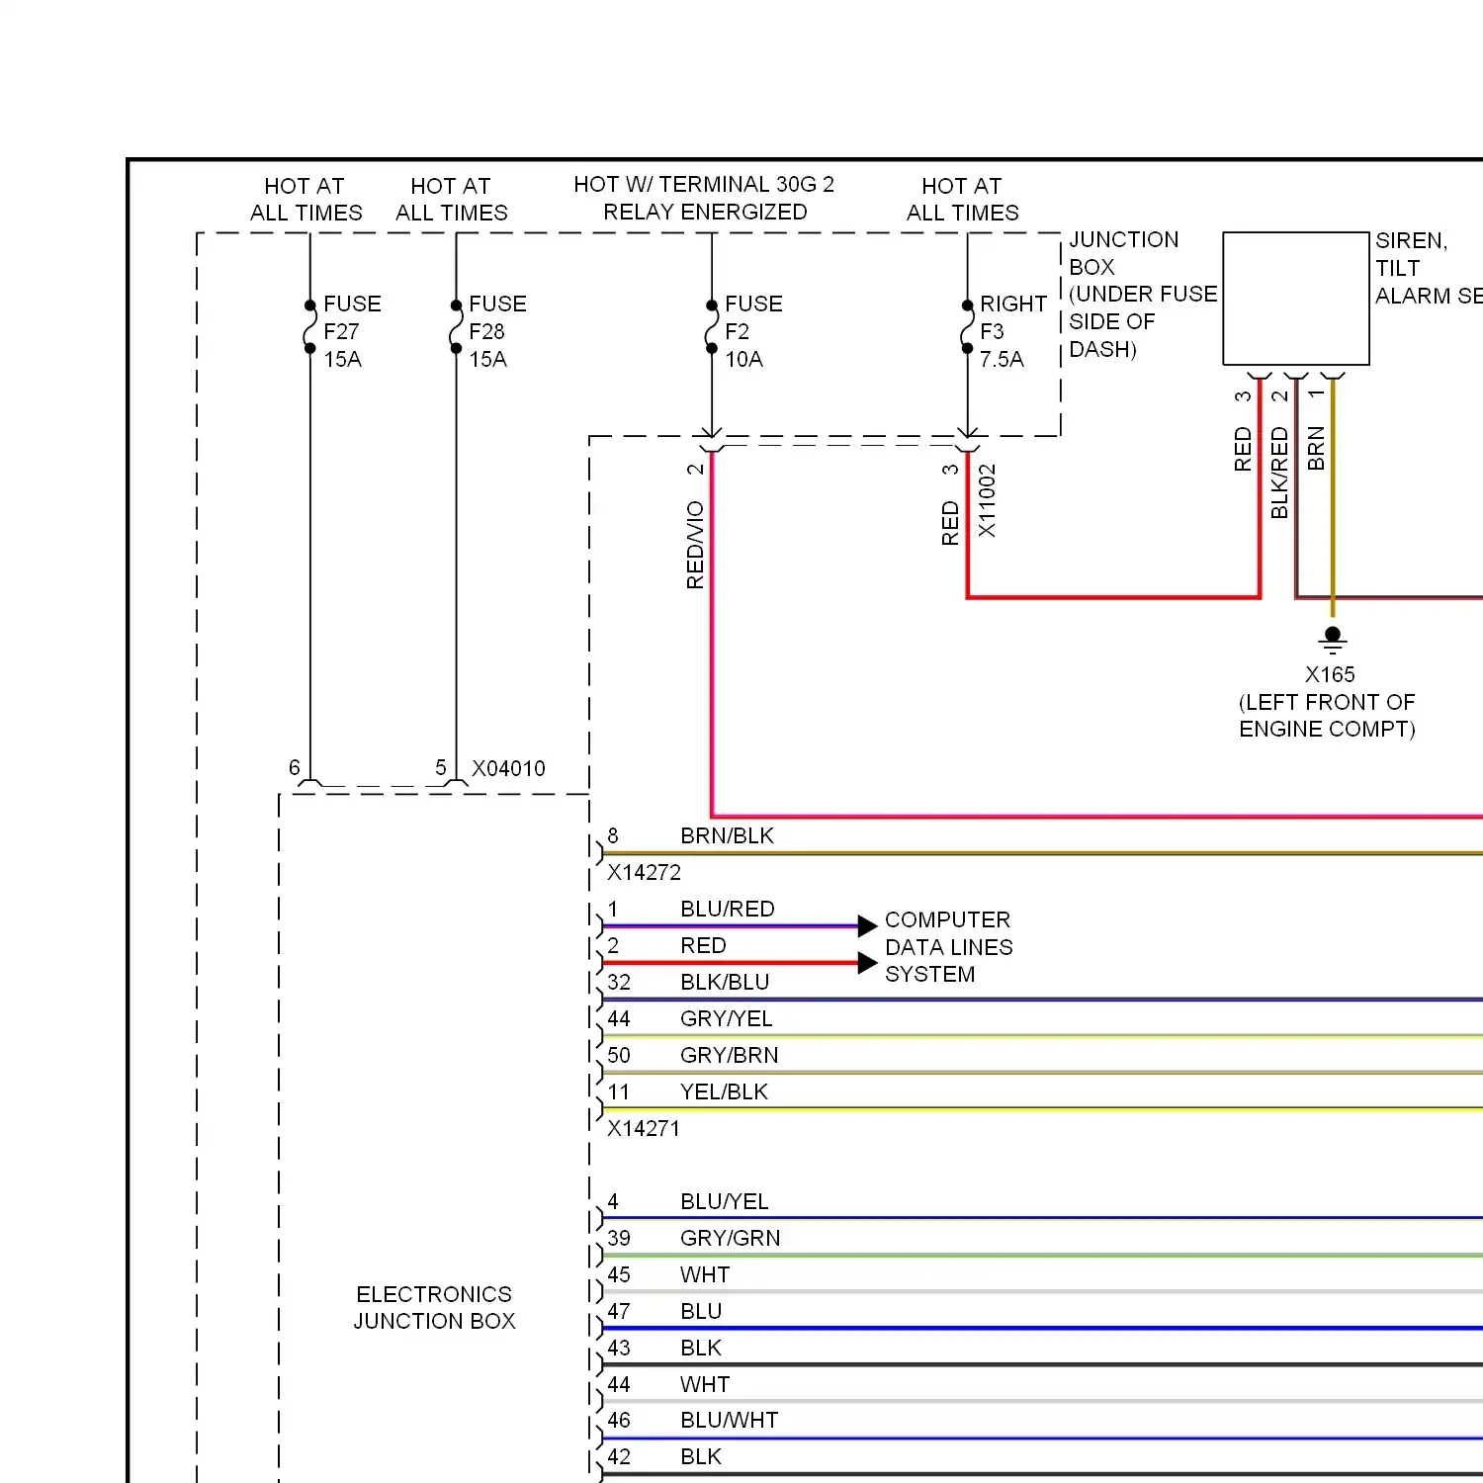Image resolution: width=1483 pixels, height=1483 pixels.
Task: Click the BLK wire label on pin 42
Action: (701, 1456)
